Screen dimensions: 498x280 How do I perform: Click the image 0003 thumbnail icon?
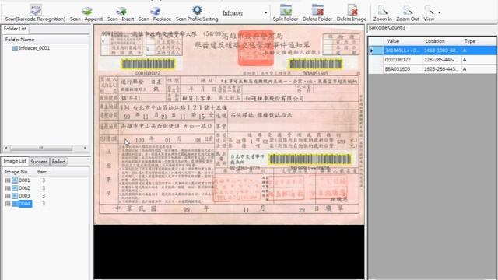click(x=15, y=196)
